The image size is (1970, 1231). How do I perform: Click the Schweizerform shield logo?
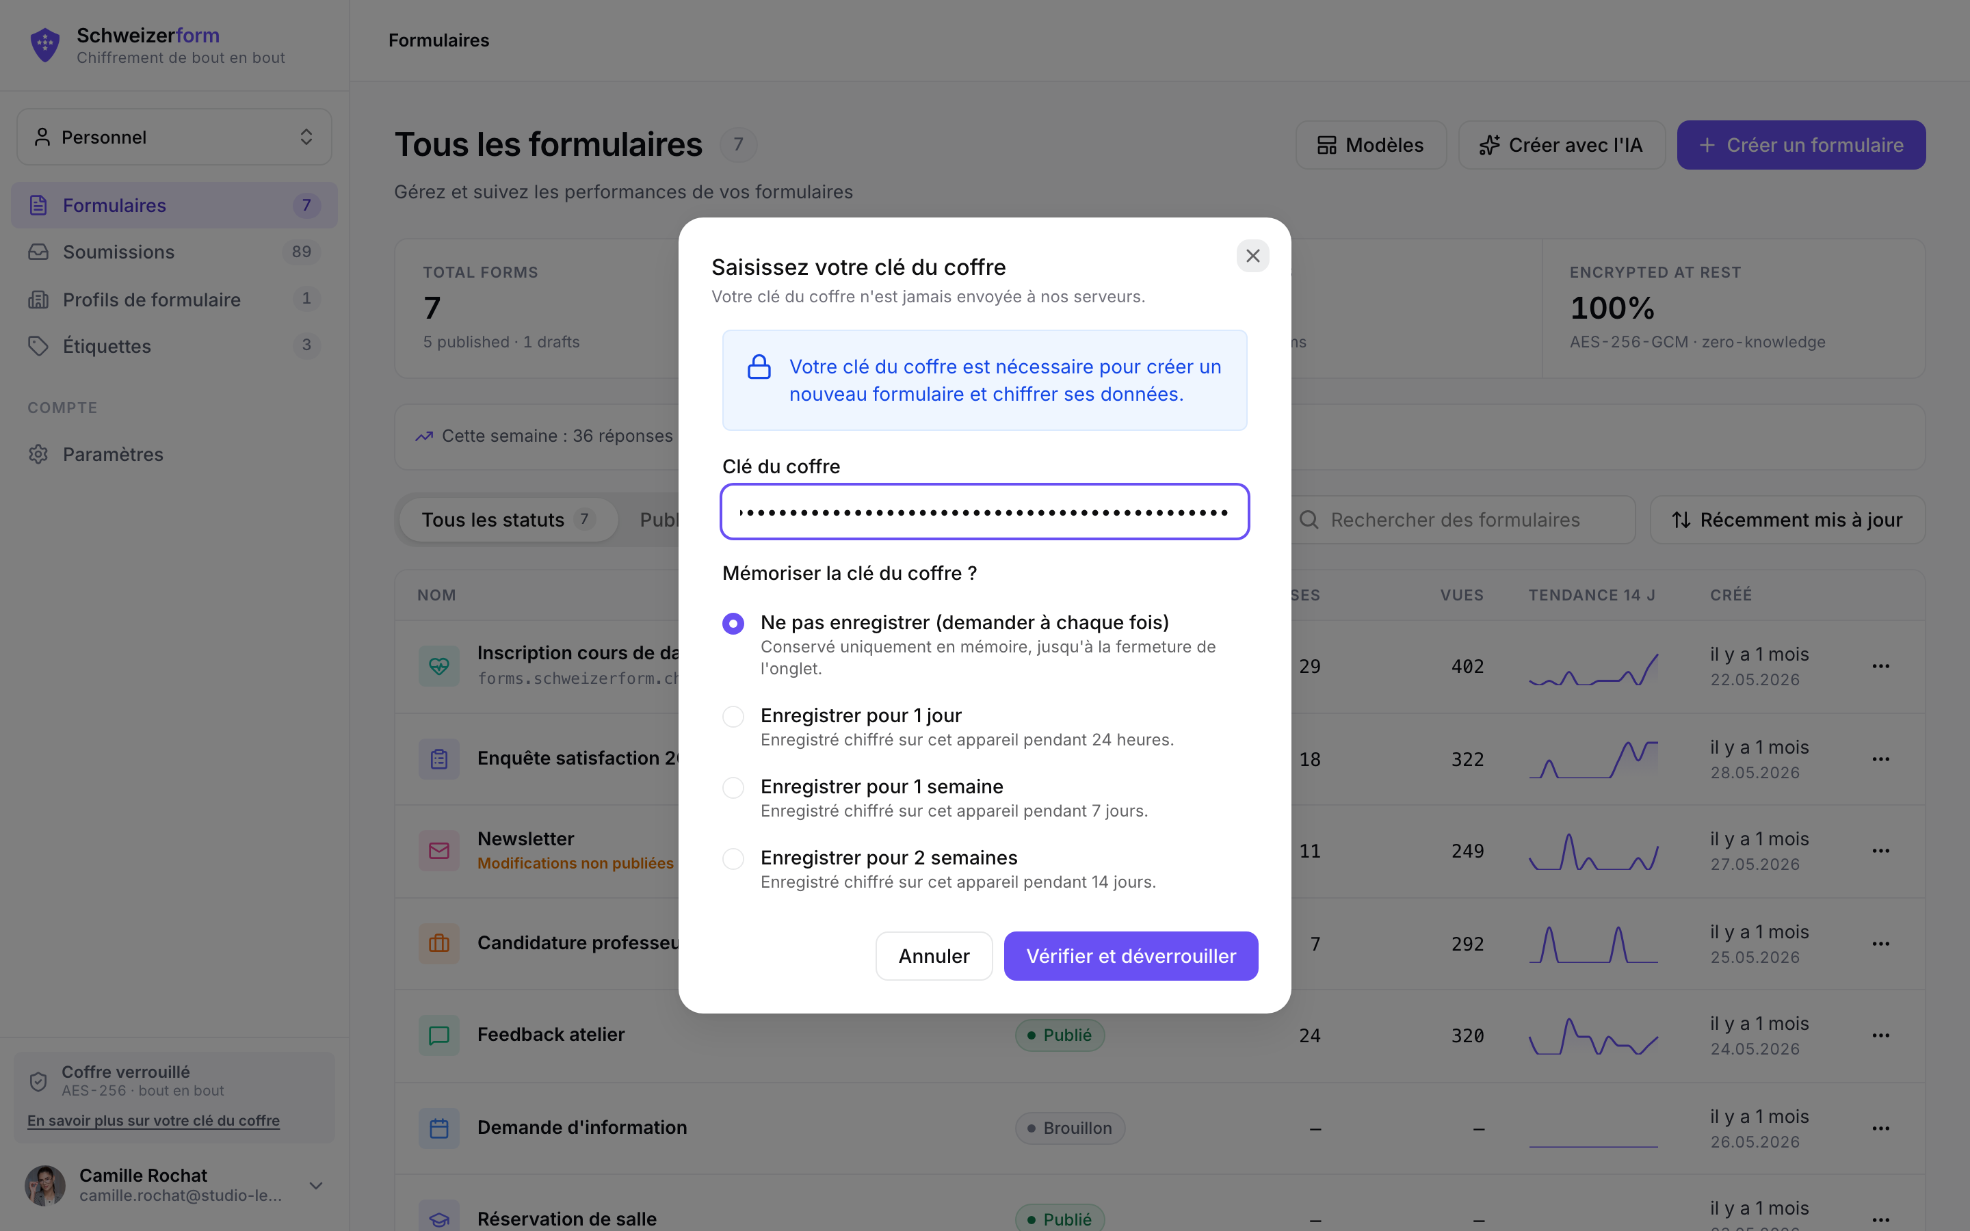tap(44, 44)
